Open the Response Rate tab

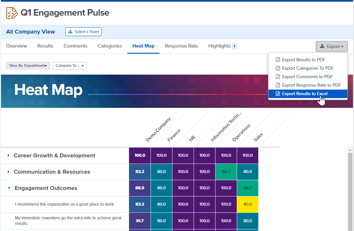[x=181, y=46]
